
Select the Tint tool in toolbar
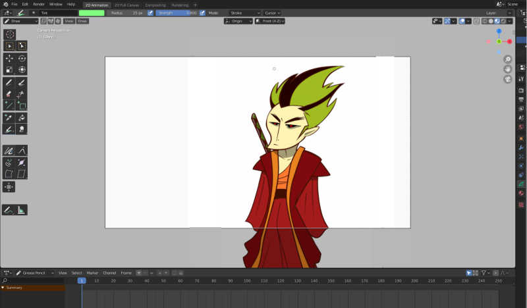point(9,129)
